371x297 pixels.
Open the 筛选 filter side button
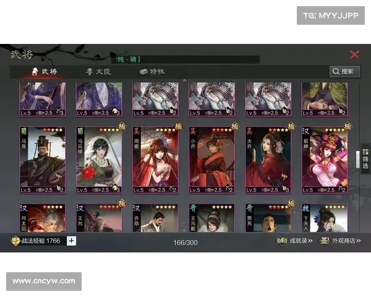pyautogui.click(x=365, y=158)
